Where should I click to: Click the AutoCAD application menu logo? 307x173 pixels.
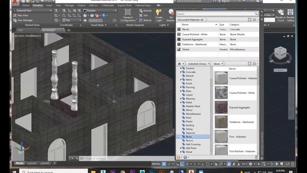(15, 2)
